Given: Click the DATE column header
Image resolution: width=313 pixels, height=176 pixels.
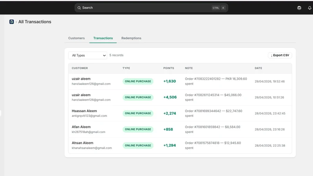Looking at the screenshot, I should [258, 68].
